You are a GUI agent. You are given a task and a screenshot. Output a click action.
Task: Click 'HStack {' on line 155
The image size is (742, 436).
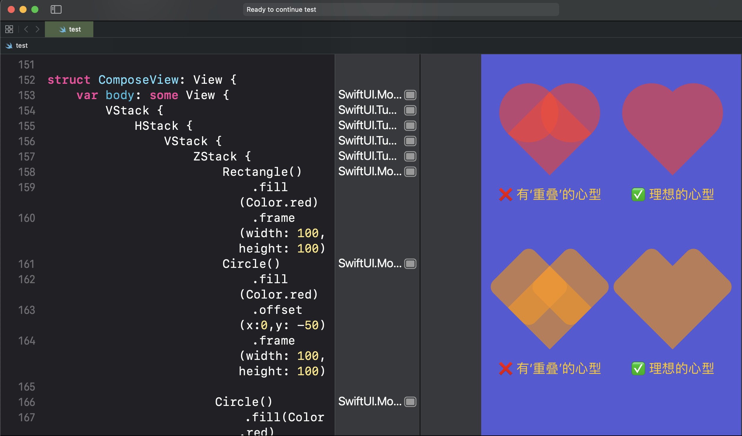coord(164,126)
